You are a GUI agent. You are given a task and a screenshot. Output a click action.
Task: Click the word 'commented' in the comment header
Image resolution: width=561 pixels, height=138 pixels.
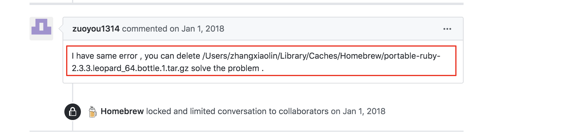pyautogui.click(x=144, y=29)
